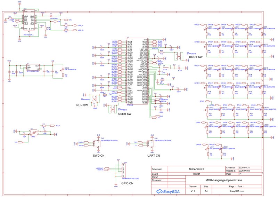Click the SWD CN label
The width and height of the screenshot is (278, 197).
pos(99,156)
